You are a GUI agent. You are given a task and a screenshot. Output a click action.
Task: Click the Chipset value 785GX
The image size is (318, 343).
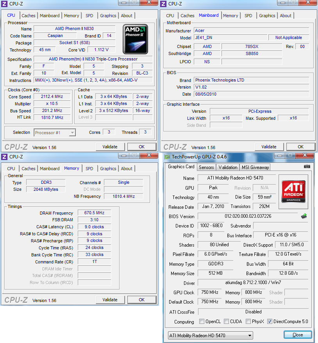click(252, 46)
